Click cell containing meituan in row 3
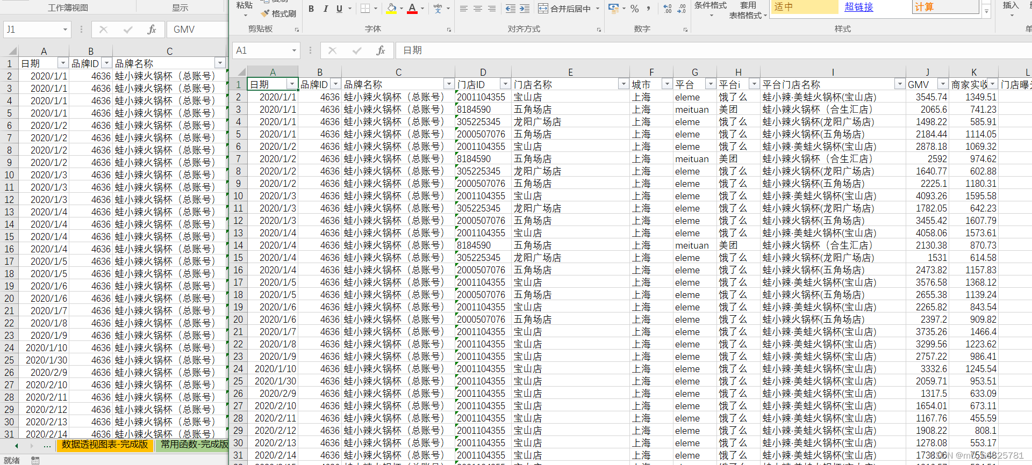Viewport: 1032px width, 465px height. (694, 110)
